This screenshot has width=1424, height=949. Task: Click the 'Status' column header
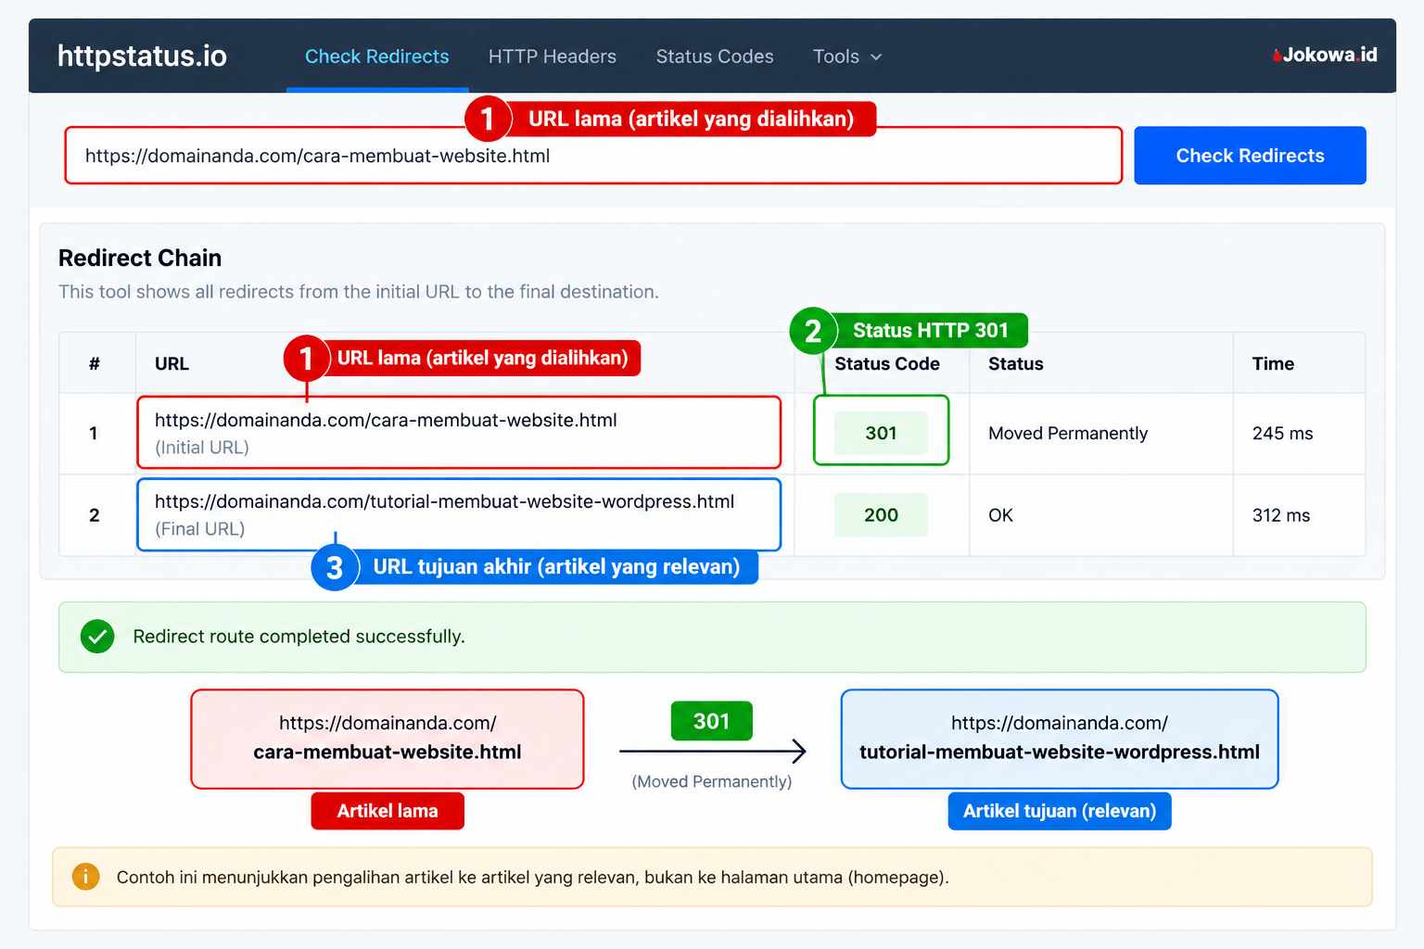pyautogui.click(x=1016, y=364)
